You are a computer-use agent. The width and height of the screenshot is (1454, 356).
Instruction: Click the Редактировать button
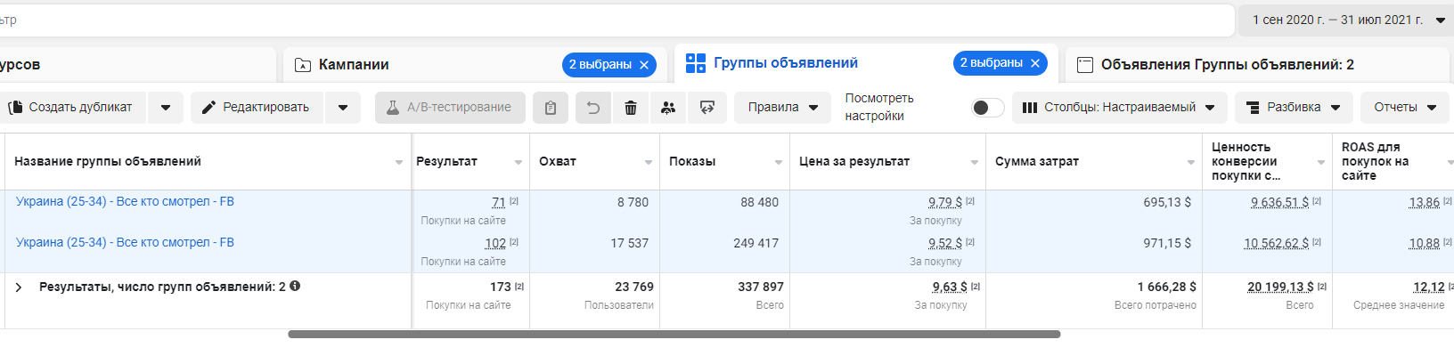pyautogui.click(x=257, y=108)
